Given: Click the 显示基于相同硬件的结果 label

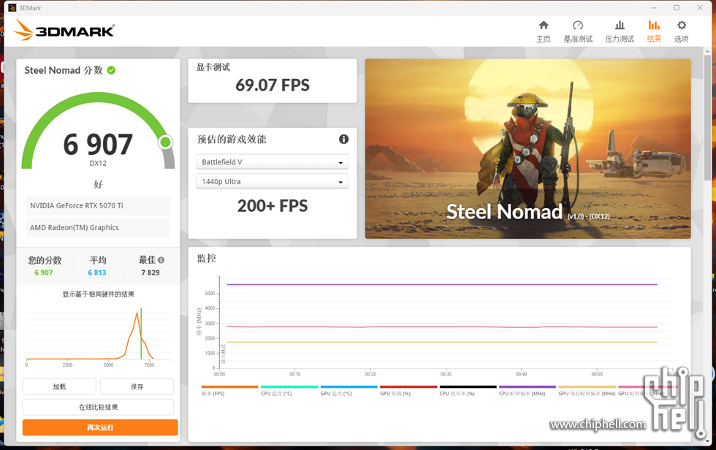Looking at the screenshot, I should 98,294.
